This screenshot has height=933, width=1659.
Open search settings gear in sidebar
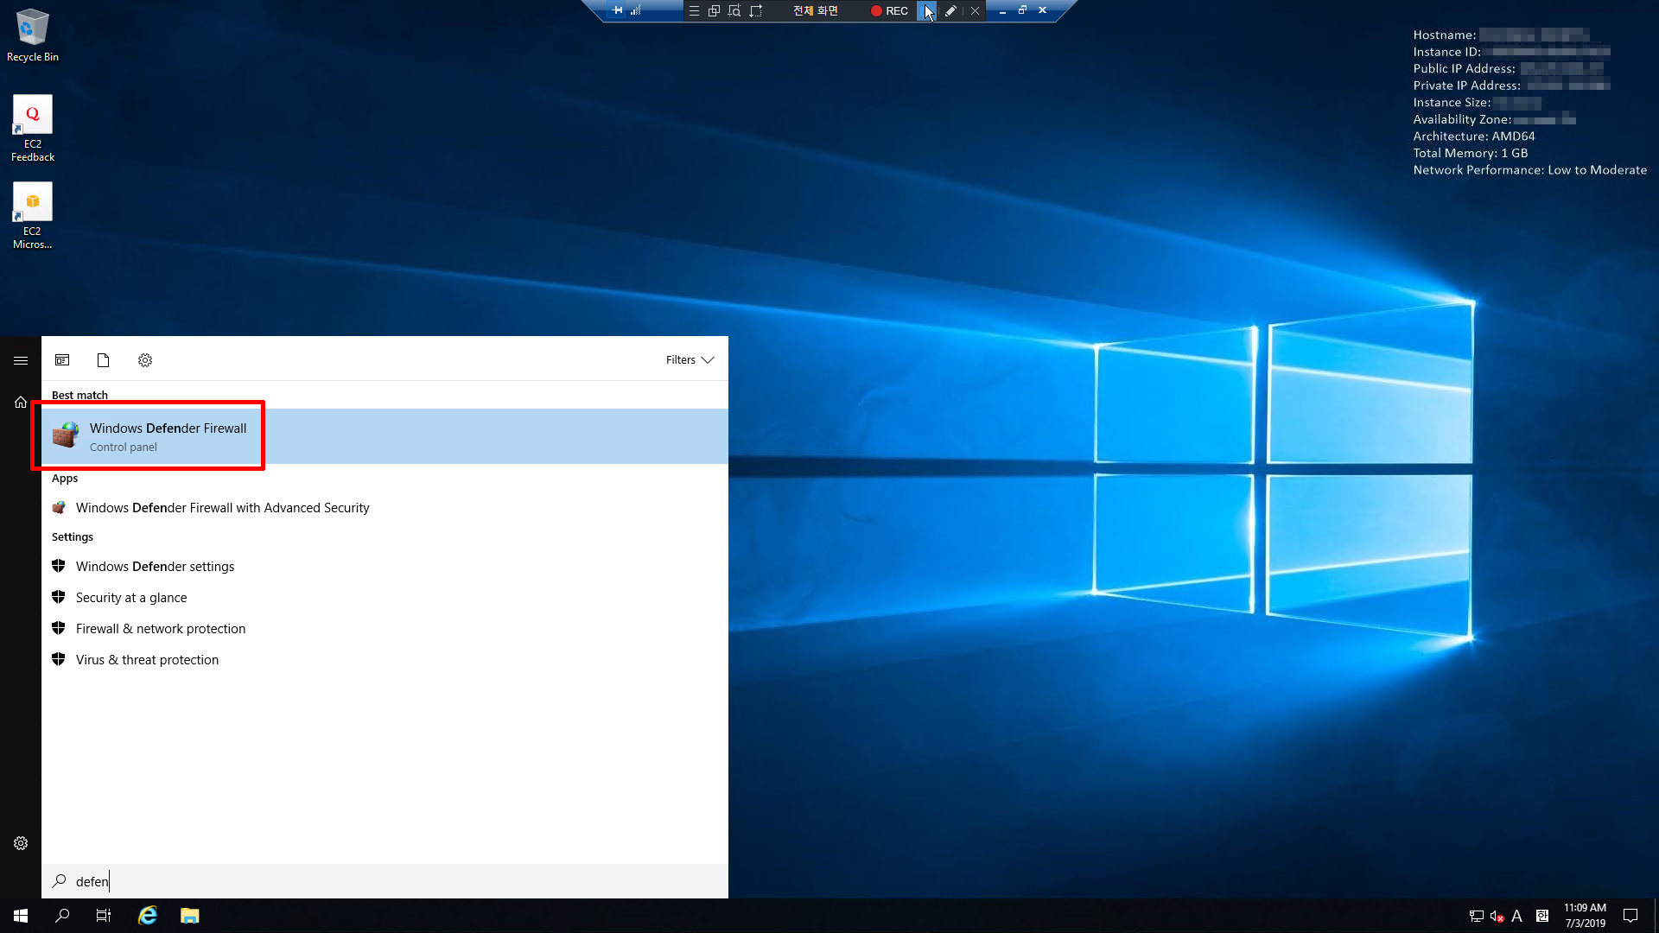pyautogui.click(x=21, y=843)
